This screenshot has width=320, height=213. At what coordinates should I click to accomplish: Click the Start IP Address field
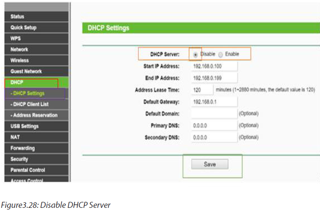point(214,66)
